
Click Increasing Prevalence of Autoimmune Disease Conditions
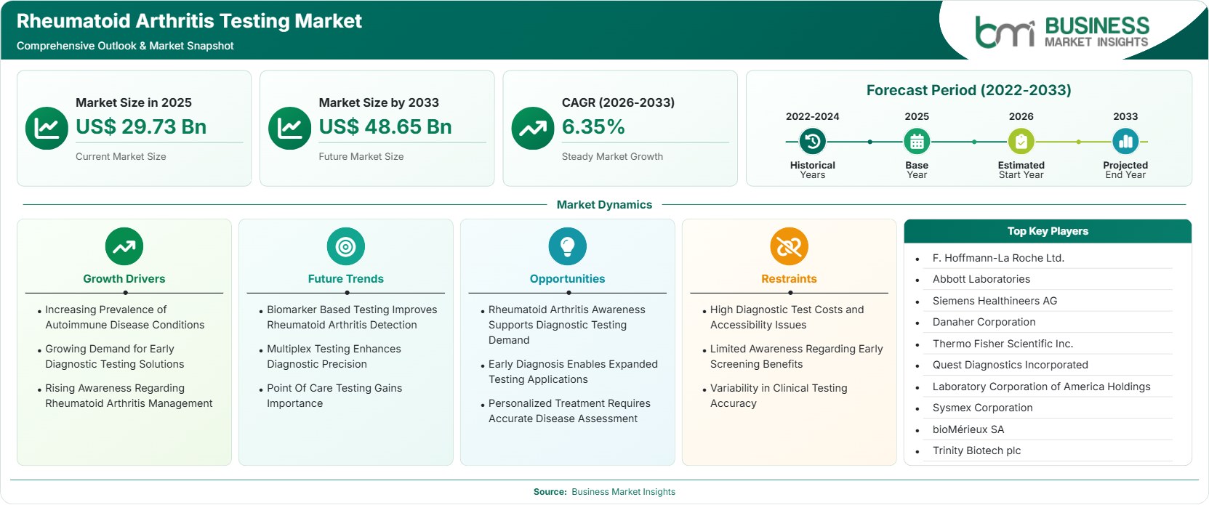tap(124, 318)
